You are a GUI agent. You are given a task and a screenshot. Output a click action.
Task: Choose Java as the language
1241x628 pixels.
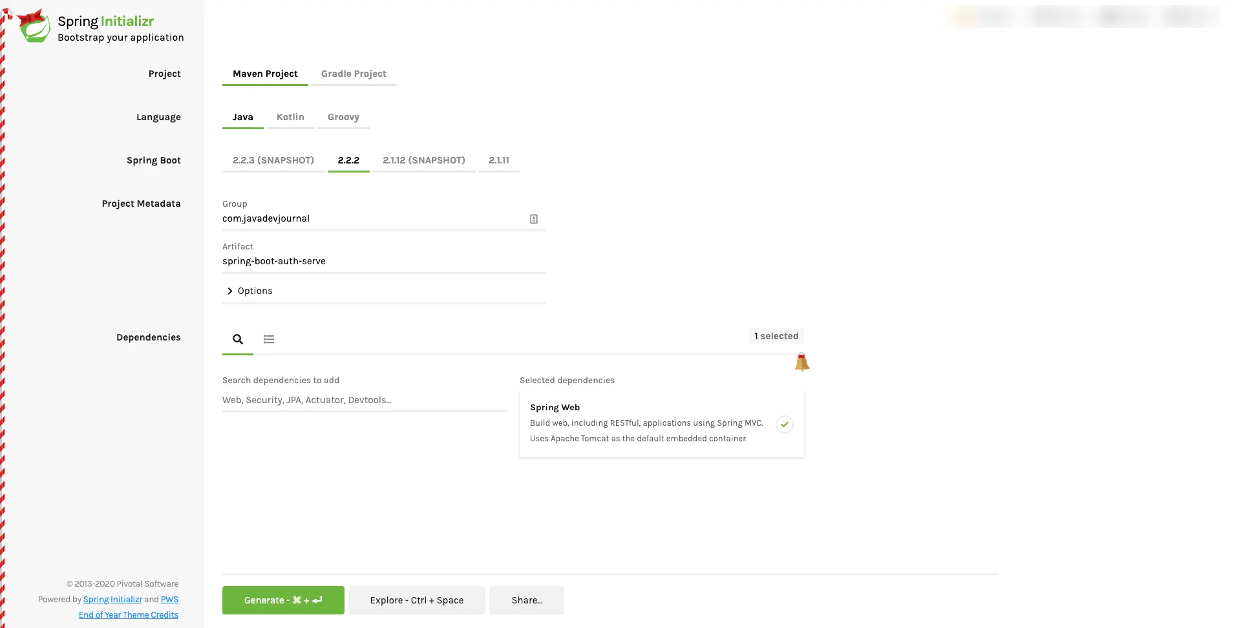[x=243, y=117]
